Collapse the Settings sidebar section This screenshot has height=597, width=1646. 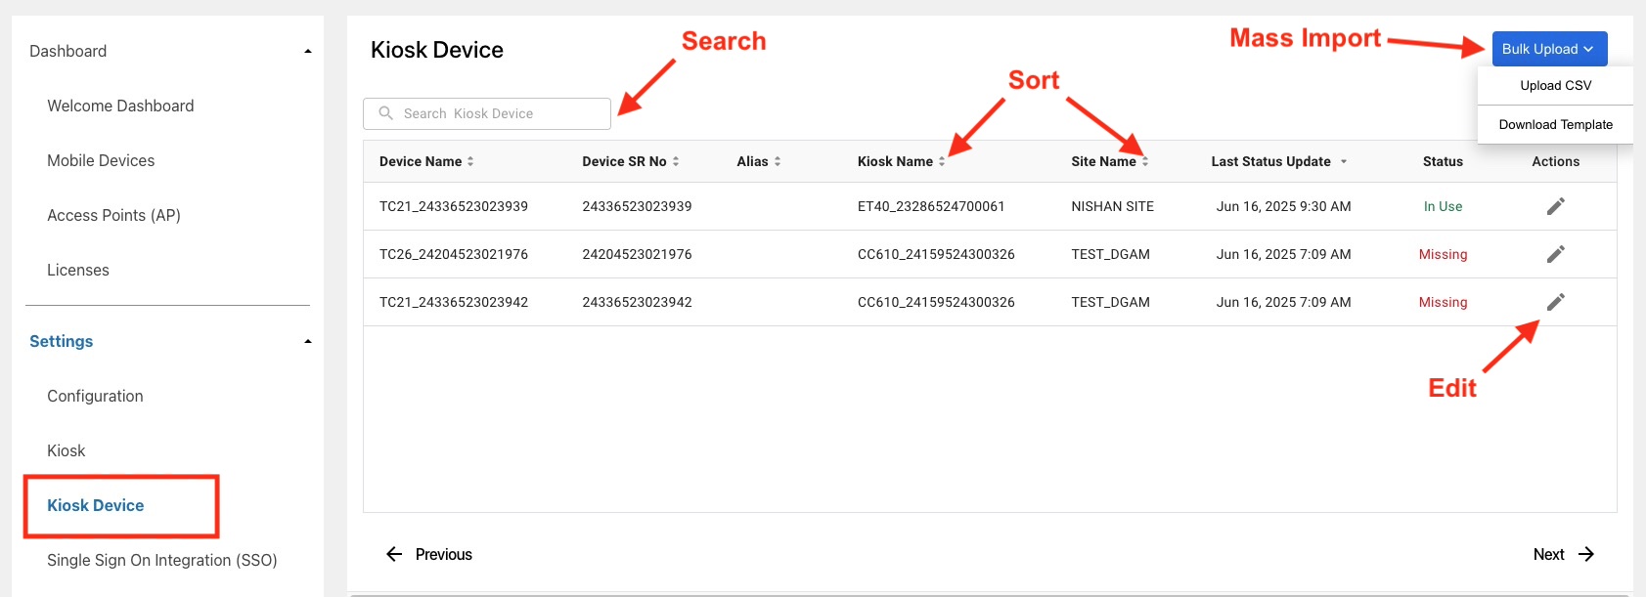click(x=308, y=341)
